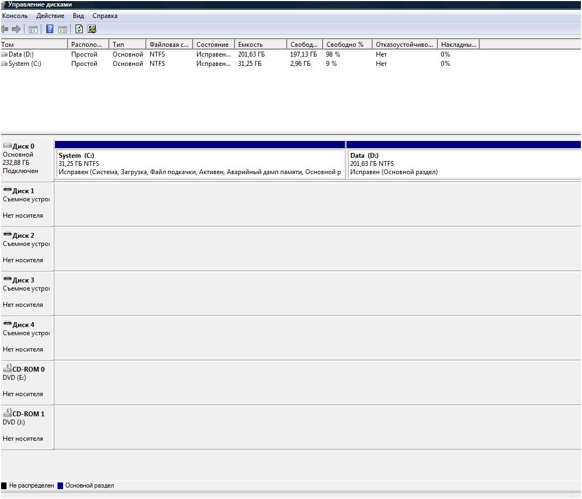Sort by the Файловая с... column header
Image resolution: width=582 pixels, height=499 pixels.
point(170,45)
